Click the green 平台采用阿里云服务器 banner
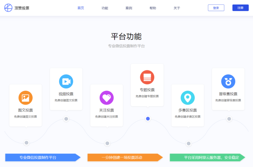This screenshot has height=167, width=253. [207, 157]
